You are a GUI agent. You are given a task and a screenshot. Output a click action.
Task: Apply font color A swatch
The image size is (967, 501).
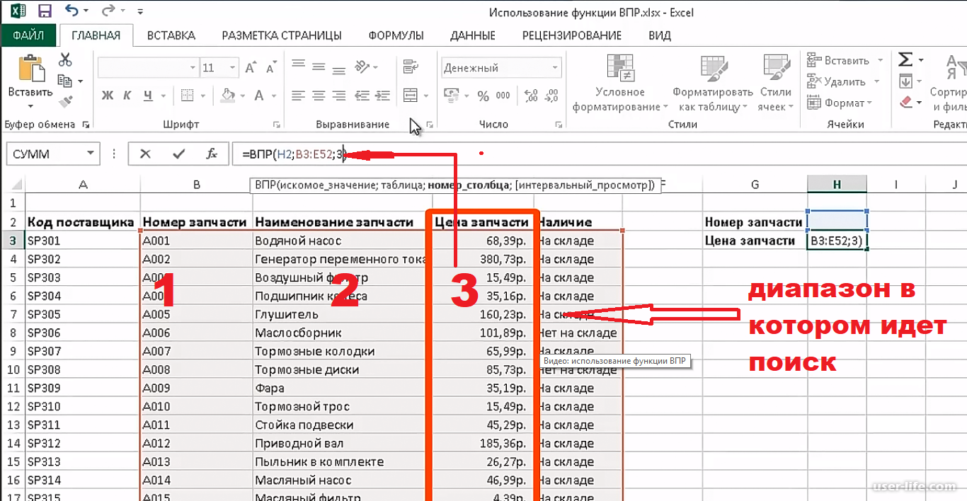(x=258, y=96)
